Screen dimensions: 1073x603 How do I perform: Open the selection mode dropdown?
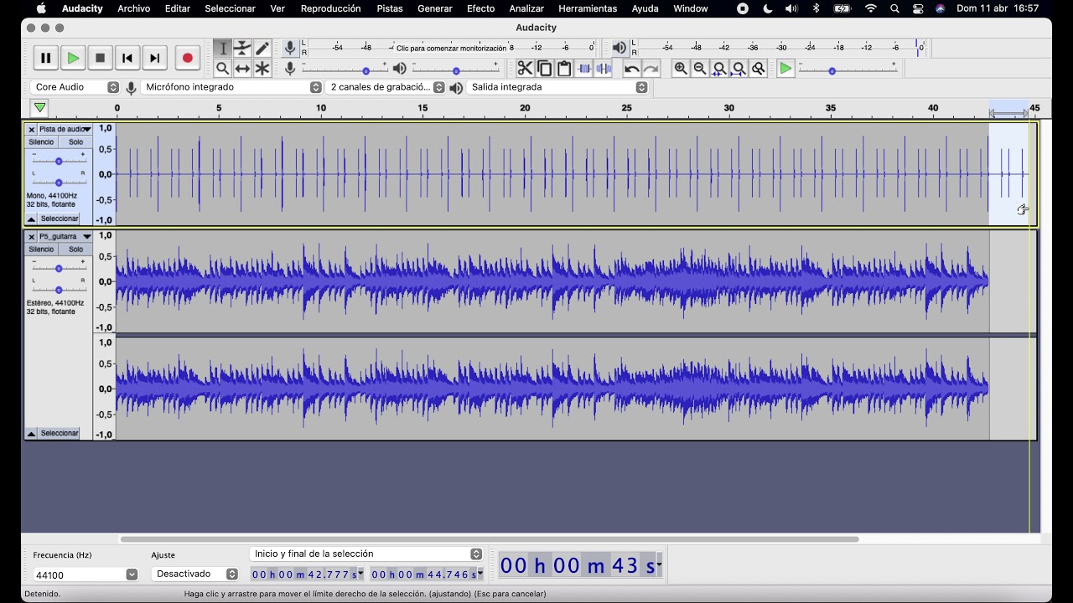tap(366, 554)
